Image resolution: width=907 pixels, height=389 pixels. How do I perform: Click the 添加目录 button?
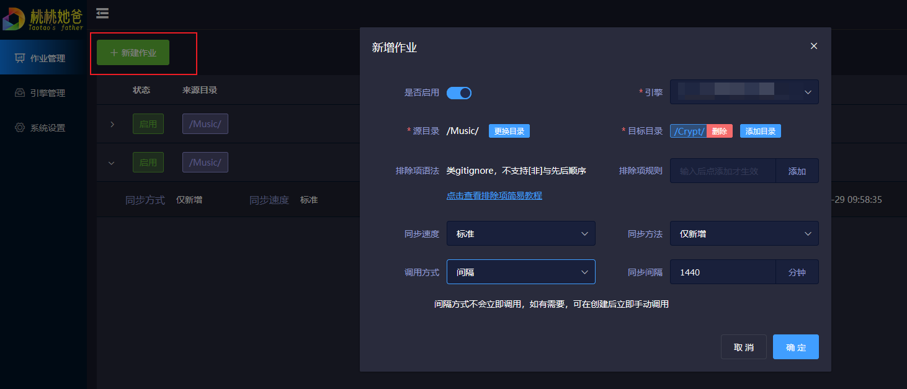pos(760,131)
